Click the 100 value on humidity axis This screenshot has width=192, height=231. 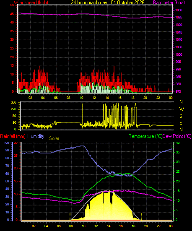(x=6, y=143)
